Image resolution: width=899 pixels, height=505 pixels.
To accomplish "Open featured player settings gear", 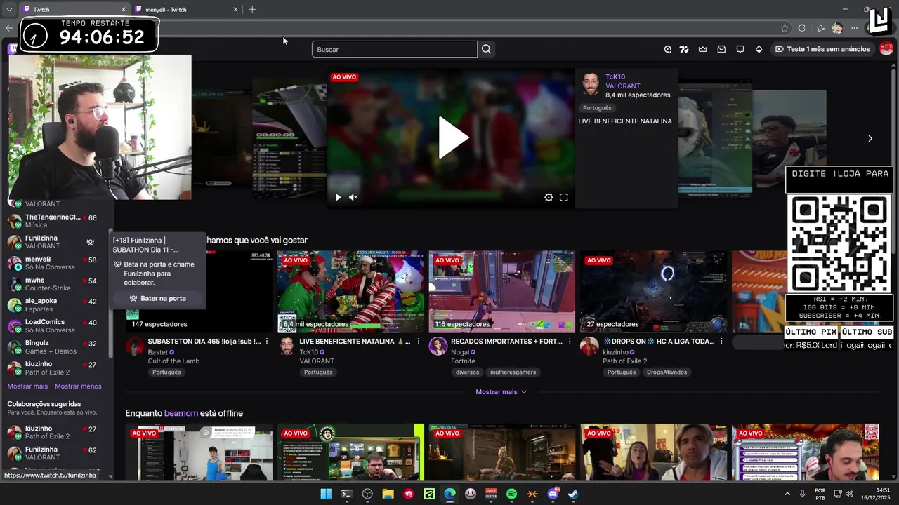I will [549, 198].
